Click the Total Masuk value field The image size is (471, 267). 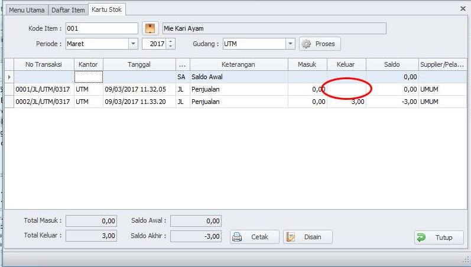(x=92, y=221)
